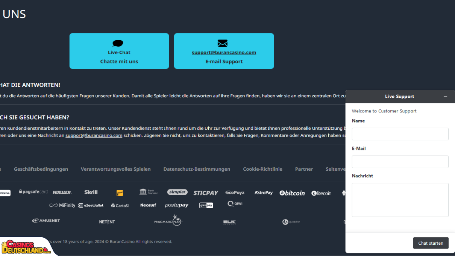Click into the Nachricht message box
This screenshot has width=455, height=256.
(x=400, y=200)
